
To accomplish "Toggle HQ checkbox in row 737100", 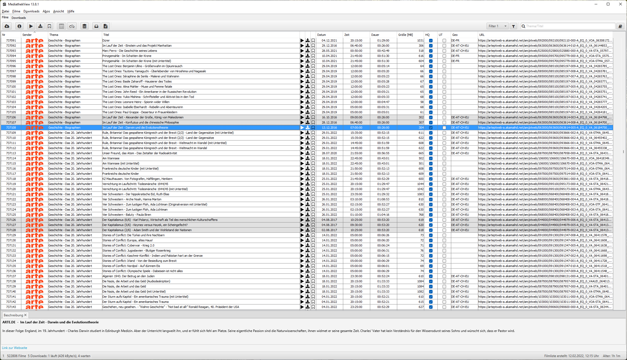I will click(431, 87).
